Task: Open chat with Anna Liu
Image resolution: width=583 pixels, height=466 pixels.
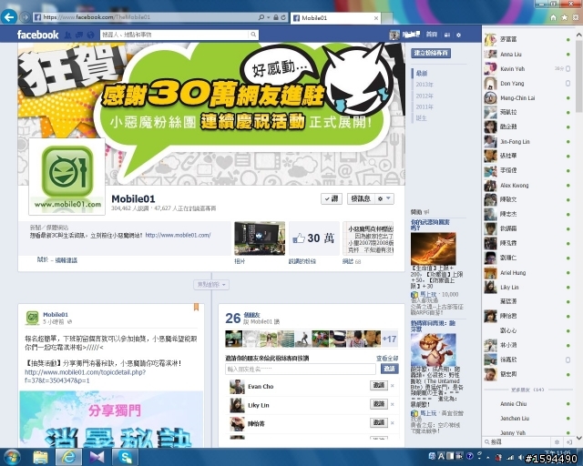Action: click(527, 55)
